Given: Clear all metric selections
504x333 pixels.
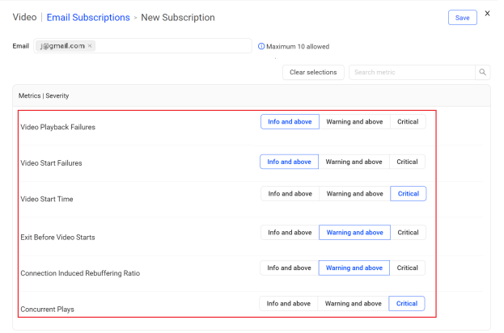Looking at the screenshot, I should click(313, 73).
